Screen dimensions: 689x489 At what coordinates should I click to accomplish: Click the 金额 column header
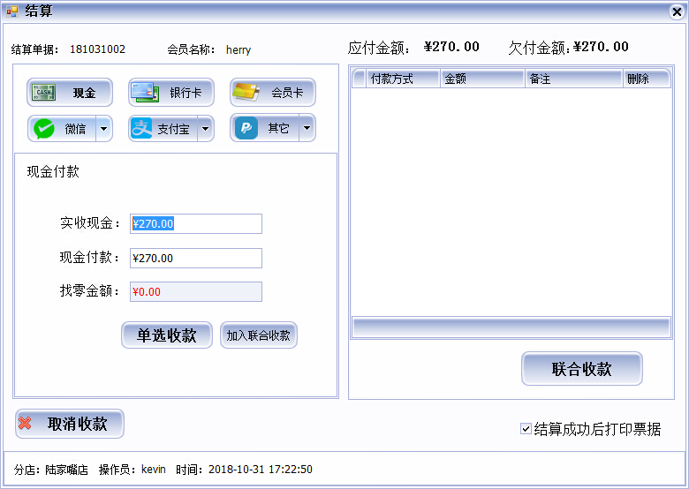[482, 79]
